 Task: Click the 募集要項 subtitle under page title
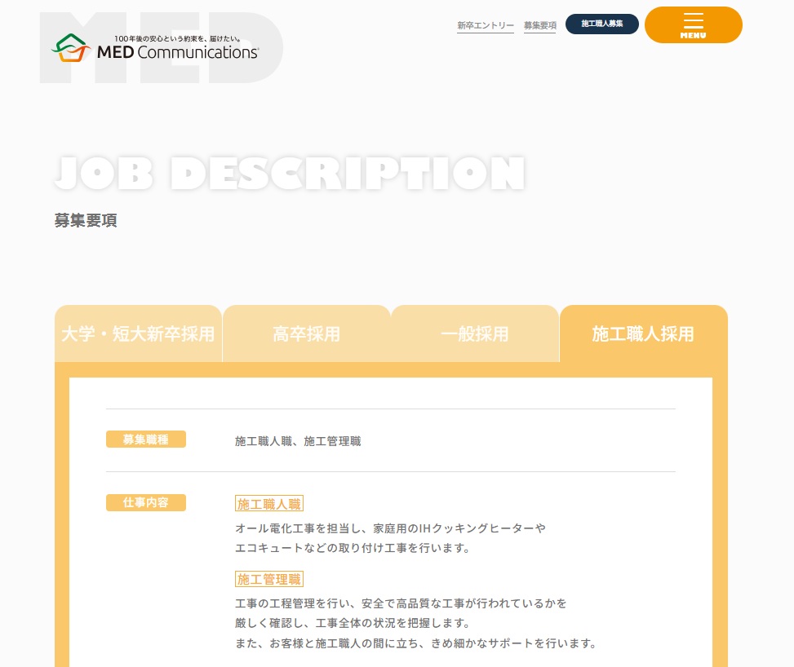[x=86, y=221]
